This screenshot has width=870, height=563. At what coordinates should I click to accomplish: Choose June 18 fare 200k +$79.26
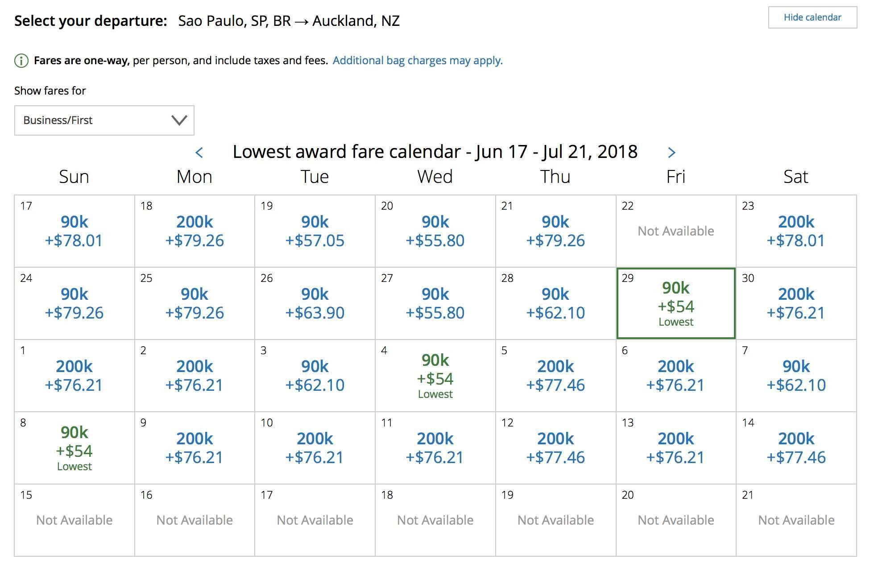195,231
